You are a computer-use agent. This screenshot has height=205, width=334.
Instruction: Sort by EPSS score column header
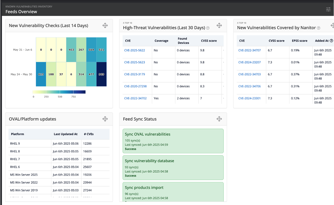pyautogui.click(x=299, y=41)
